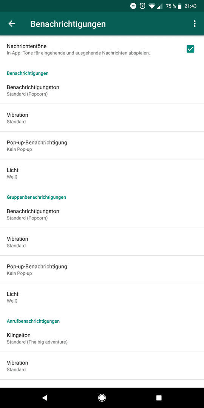Tap the back arrow in the header
204x408 pixels.
tap(12, 24)
